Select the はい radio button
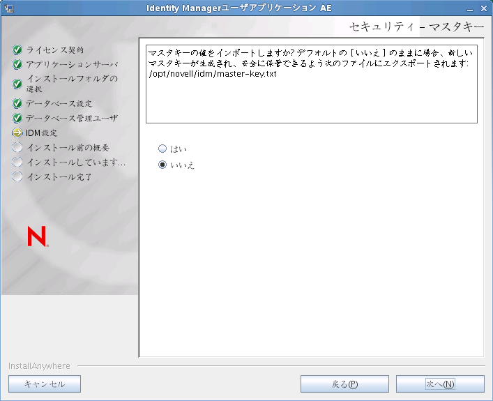493x401 pixels. (162, 149)
